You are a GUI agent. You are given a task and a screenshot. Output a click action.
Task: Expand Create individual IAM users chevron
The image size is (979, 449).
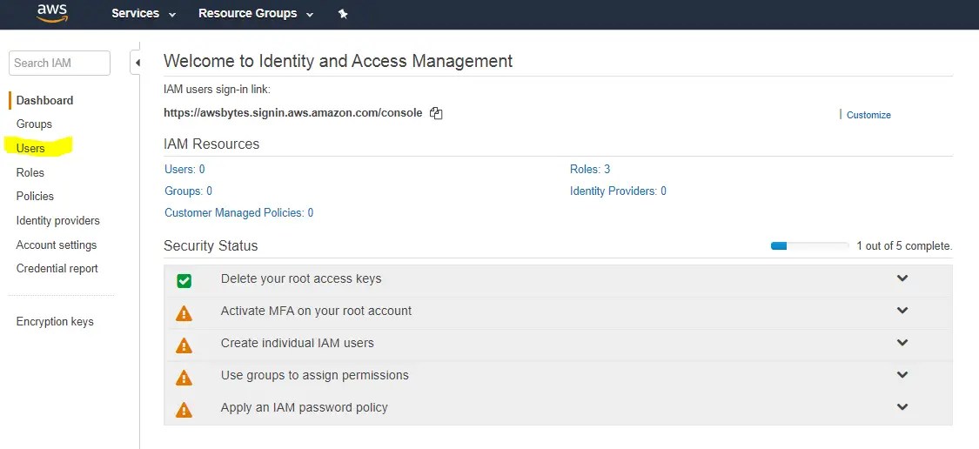(902, 343)
